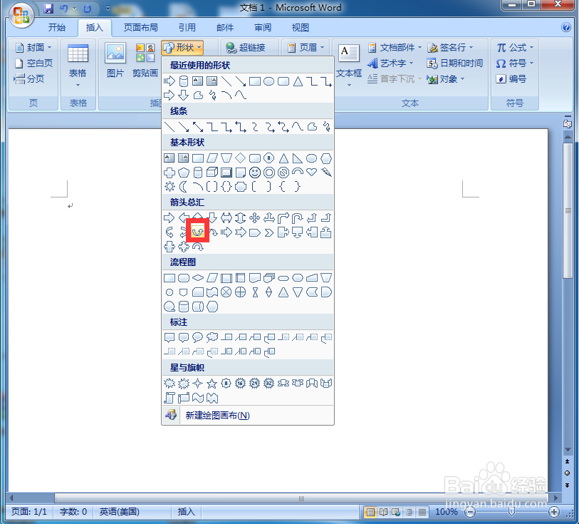579x524 pixels.
Task: Select the curved up arrow shape
Action: coord(197,232)
